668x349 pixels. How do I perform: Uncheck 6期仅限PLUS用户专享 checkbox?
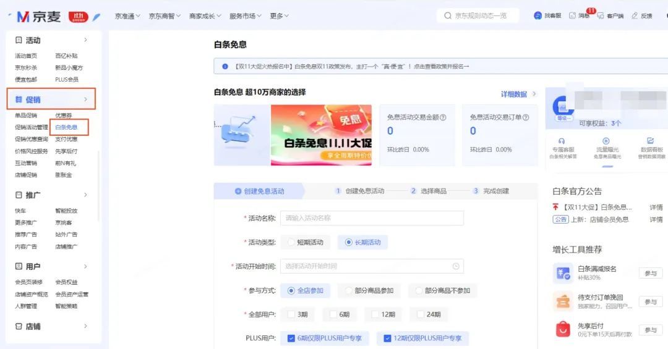click(291, 338)
